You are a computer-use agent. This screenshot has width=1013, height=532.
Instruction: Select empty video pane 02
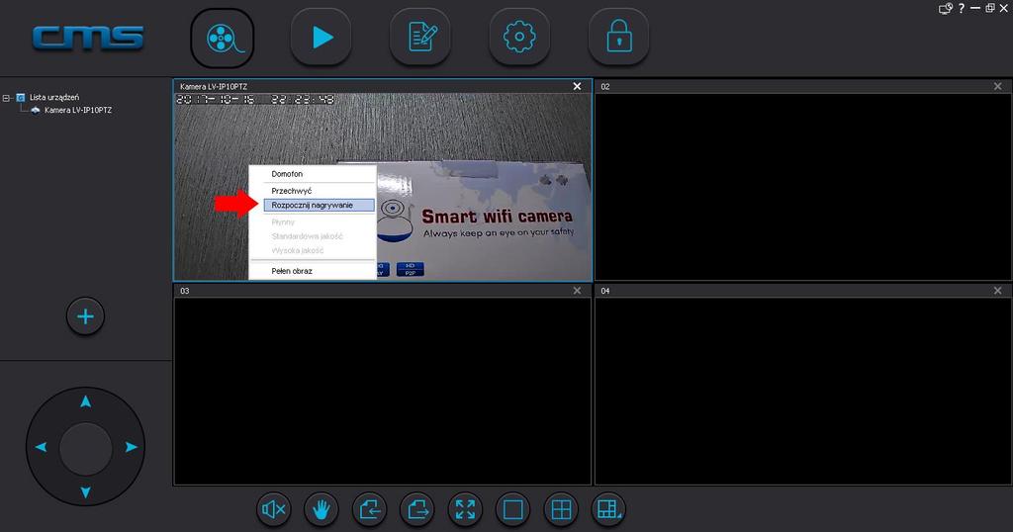point(803,187)
